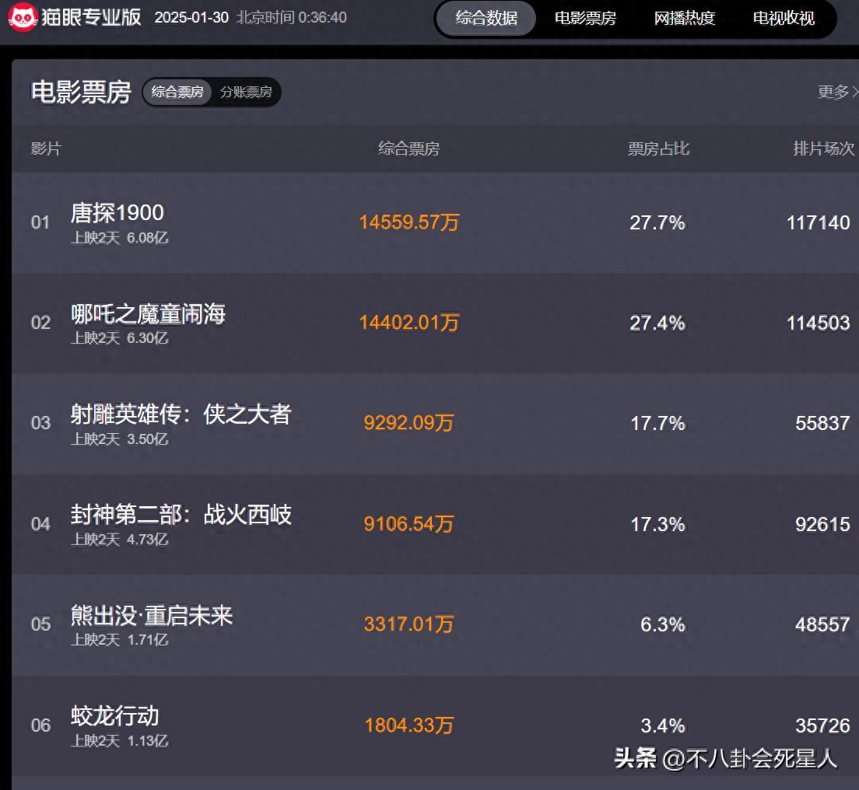Toggle to 分账票房 view
This screenshot has height=790, width=859.
coord(246,93)
